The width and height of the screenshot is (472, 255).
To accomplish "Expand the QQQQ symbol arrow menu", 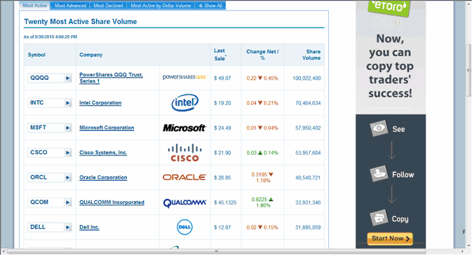I will click(68, 78).
